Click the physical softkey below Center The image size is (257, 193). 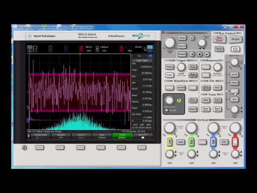click(121, 148)
